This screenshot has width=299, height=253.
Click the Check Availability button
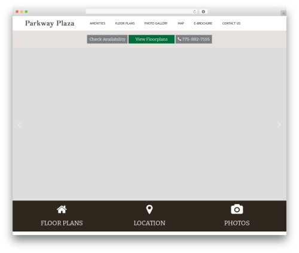[107, 39]
